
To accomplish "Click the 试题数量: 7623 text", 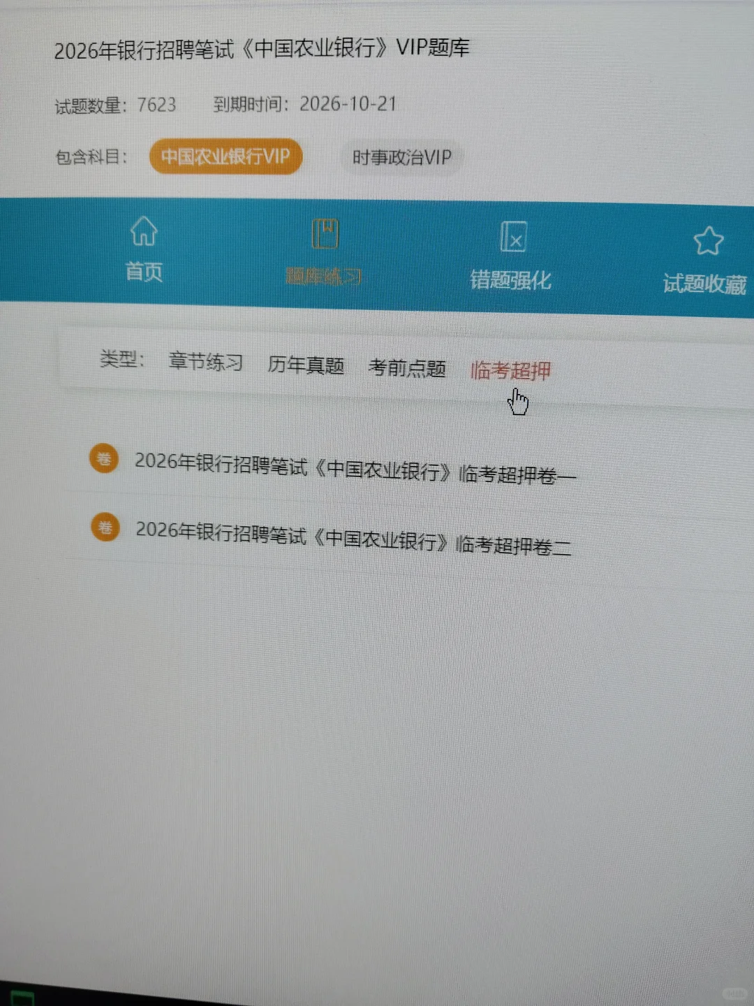I will 115,105.
